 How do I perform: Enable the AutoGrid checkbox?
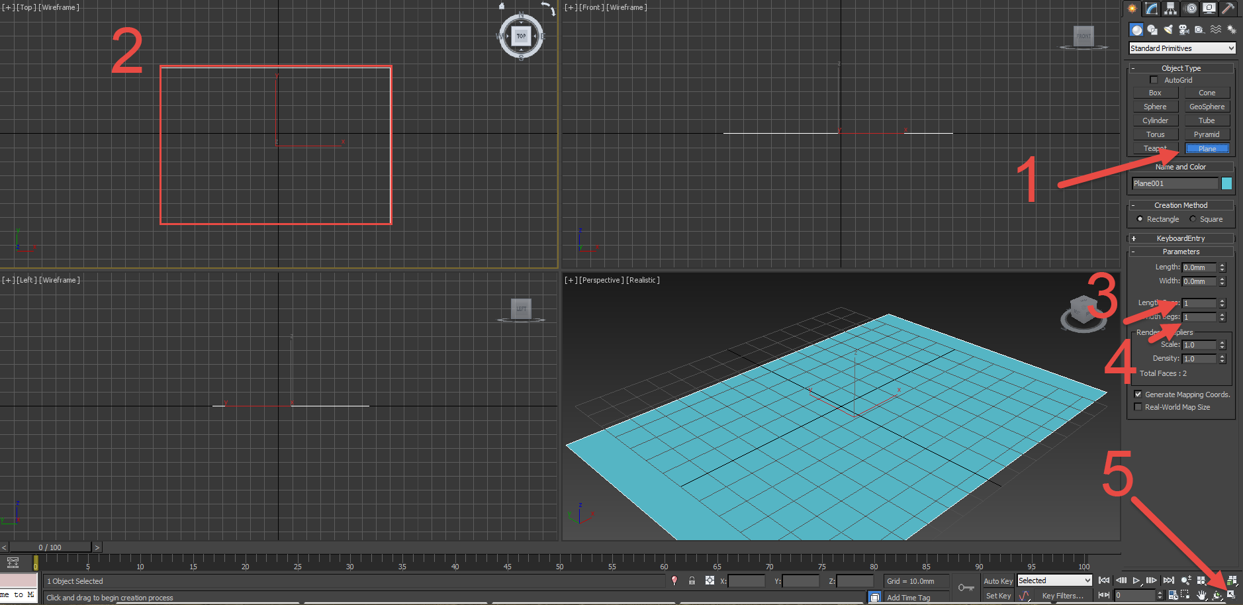(1154, 79)
